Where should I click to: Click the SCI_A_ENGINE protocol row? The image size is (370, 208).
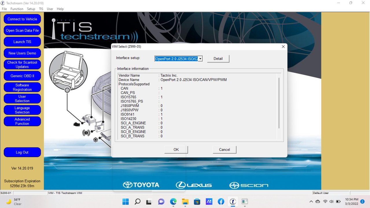(141, 123)
